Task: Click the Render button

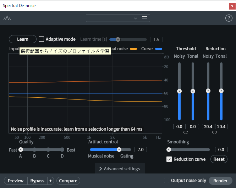Action: click(x=220, y=181)
